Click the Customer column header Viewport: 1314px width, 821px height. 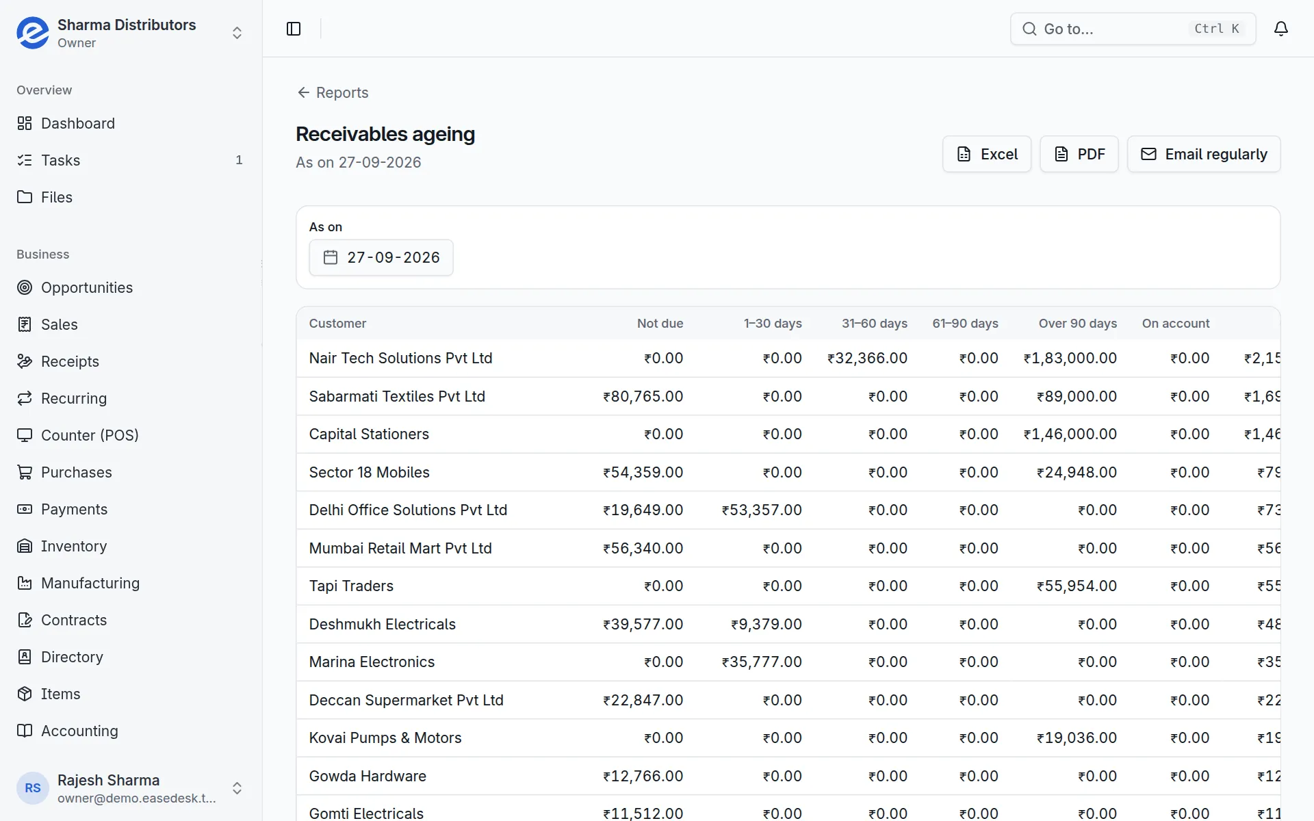[337, 324]
